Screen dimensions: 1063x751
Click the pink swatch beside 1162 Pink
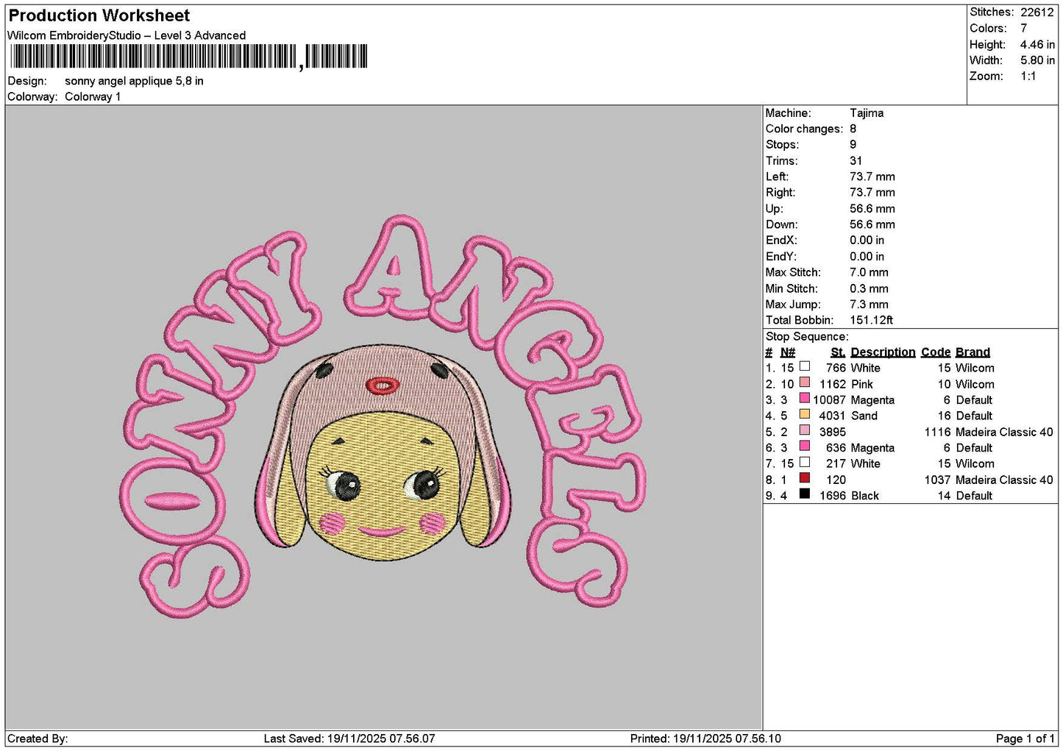click(x=805, y=382)
